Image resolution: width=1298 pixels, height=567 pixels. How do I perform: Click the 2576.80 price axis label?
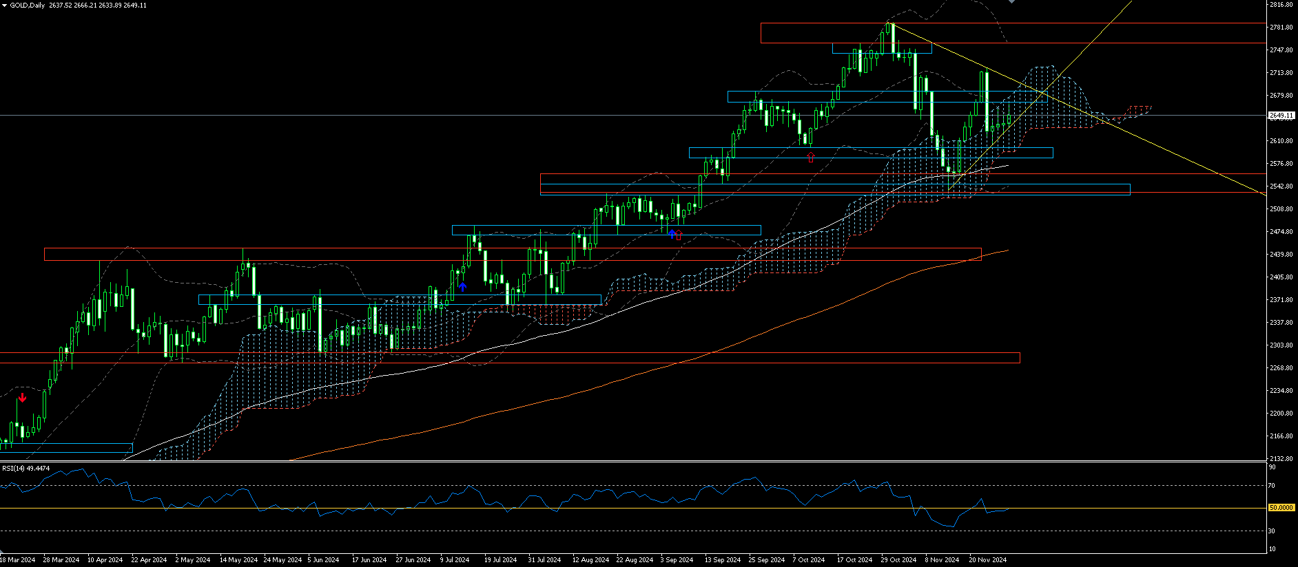1281,164
